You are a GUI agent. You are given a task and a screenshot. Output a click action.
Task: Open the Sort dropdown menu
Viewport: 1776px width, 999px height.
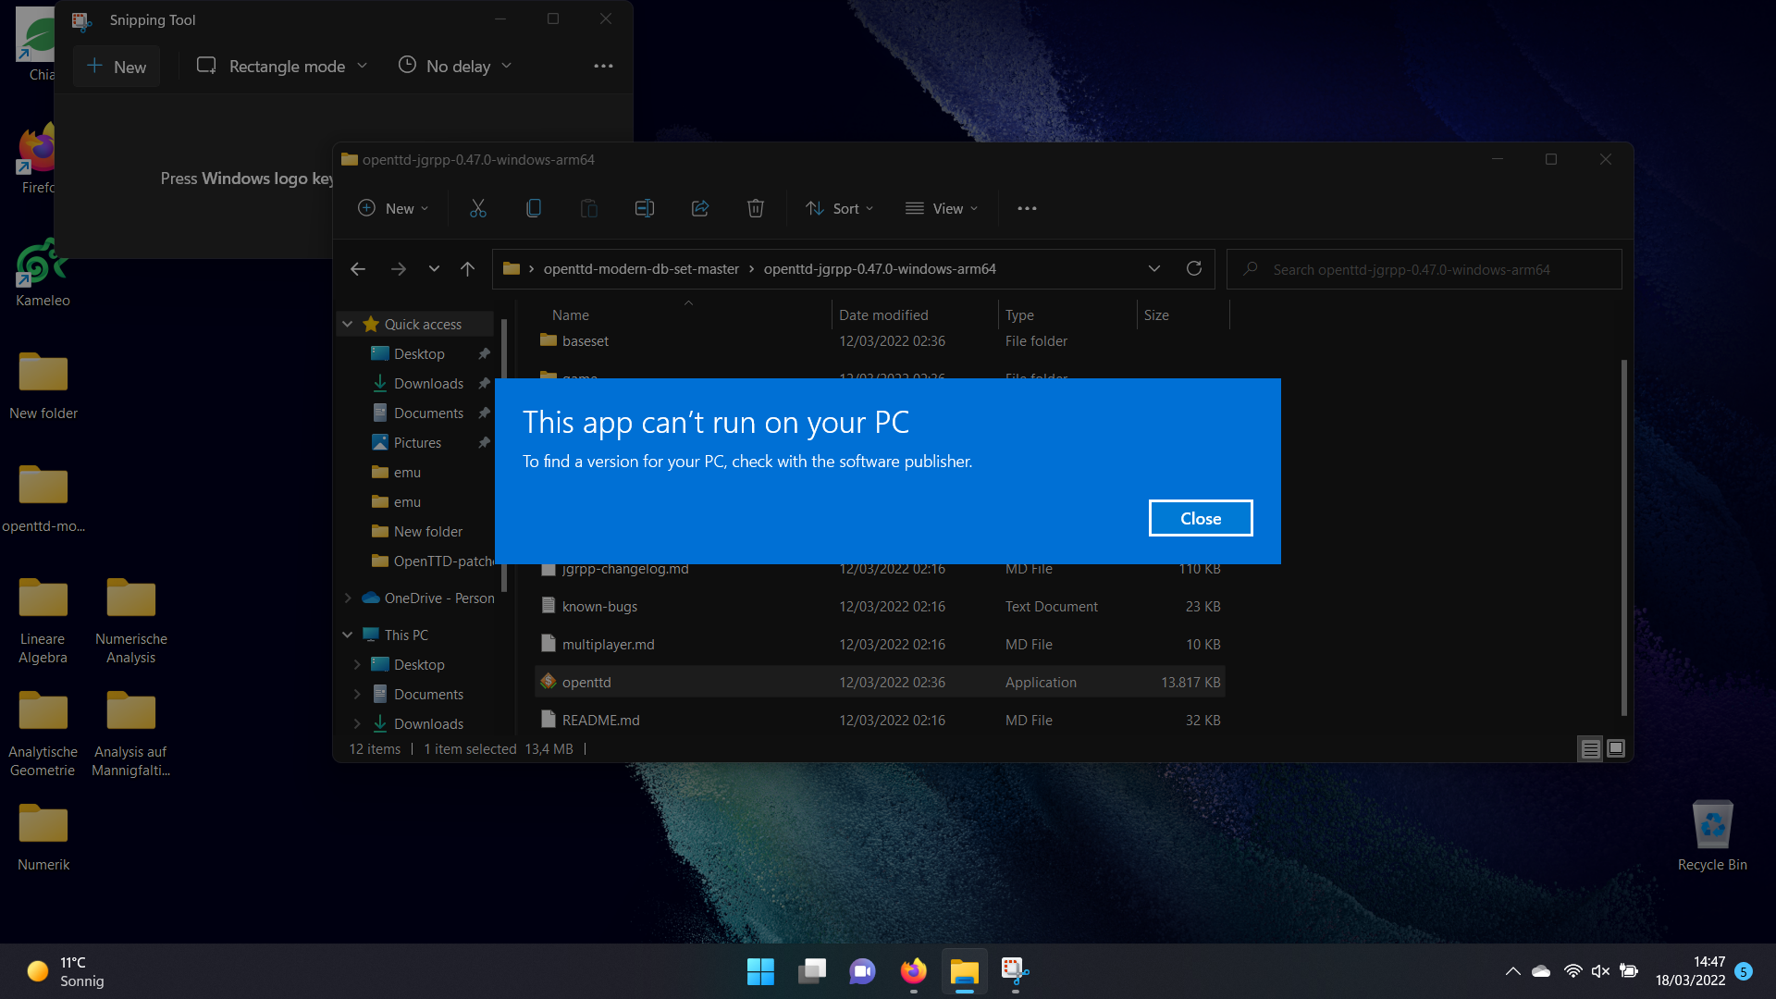(839, 209)
